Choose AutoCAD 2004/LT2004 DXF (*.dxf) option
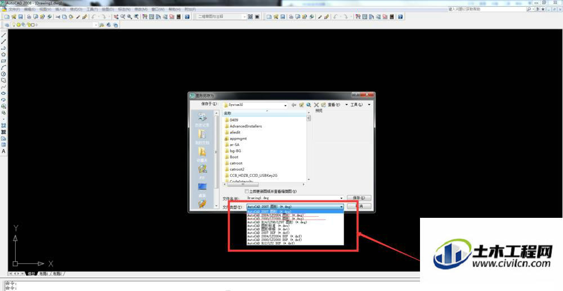 point(295,236)
